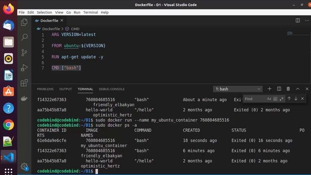Open the Edit menu
Screen dimensions: 311x175
[31, 12]
